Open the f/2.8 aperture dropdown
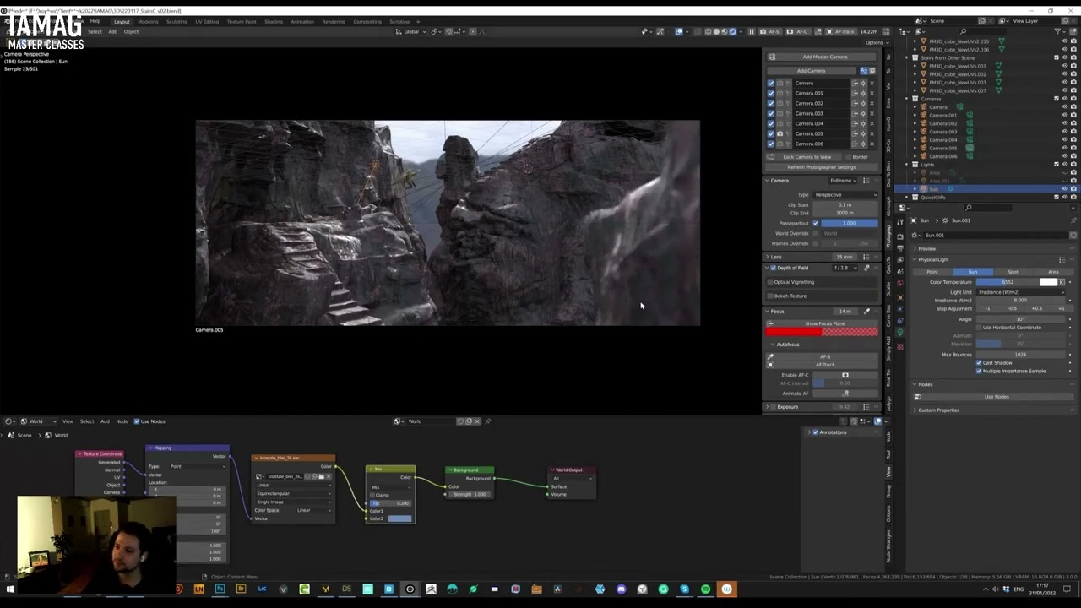Viewport: 1081px width, 608px height. [x=845, y=268]
